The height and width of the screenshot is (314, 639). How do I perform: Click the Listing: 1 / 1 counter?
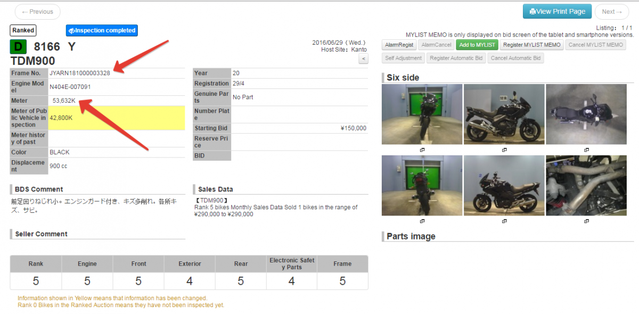614,28
